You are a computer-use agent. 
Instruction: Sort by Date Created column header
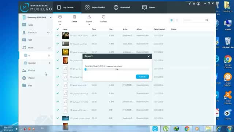coord(159,29)
